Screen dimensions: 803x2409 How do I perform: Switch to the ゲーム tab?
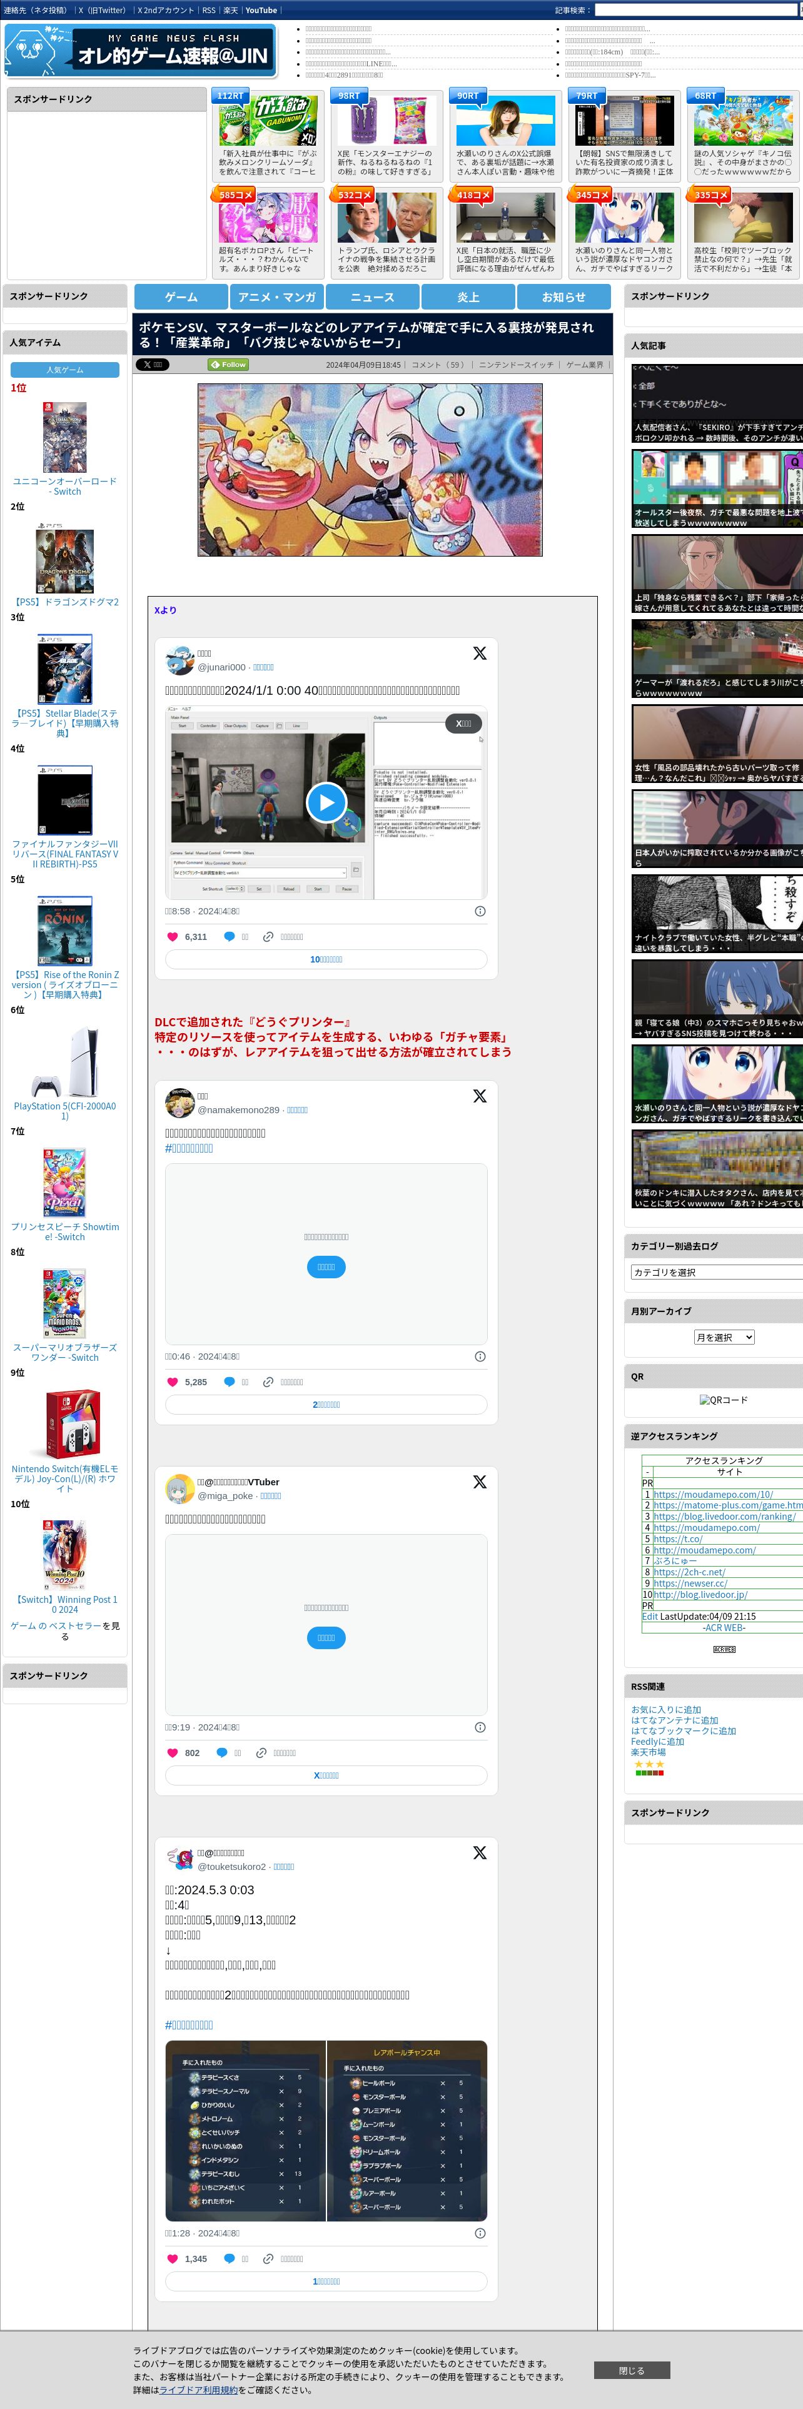(x=181, y=296)
